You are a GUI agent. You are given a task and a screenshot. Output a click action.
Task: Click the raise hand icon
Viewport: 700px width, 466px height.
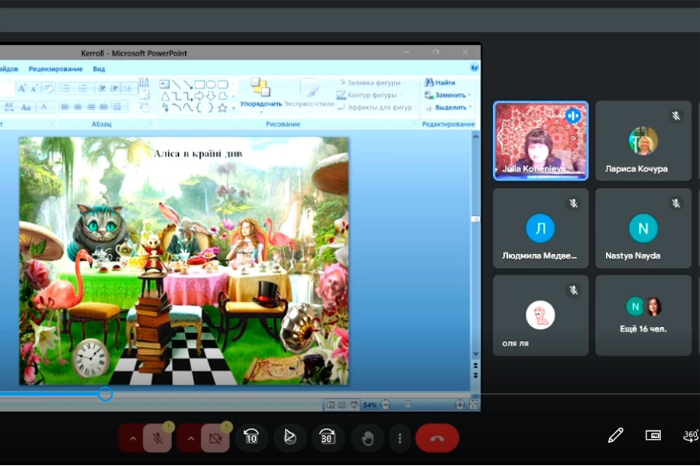367,438
